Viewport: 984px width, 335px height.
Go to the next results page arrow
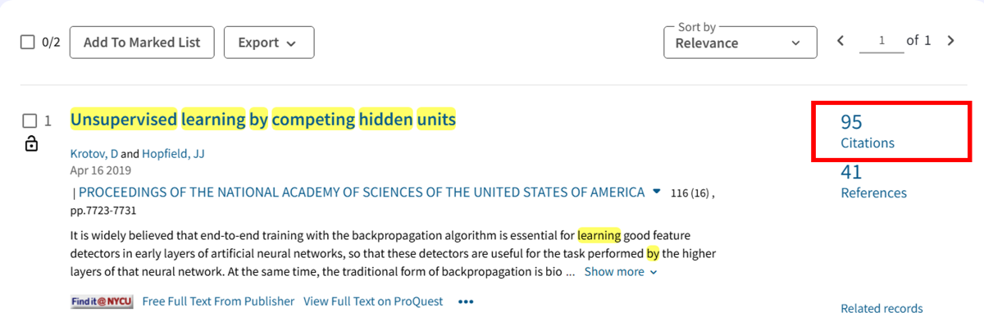pos(951,41)
